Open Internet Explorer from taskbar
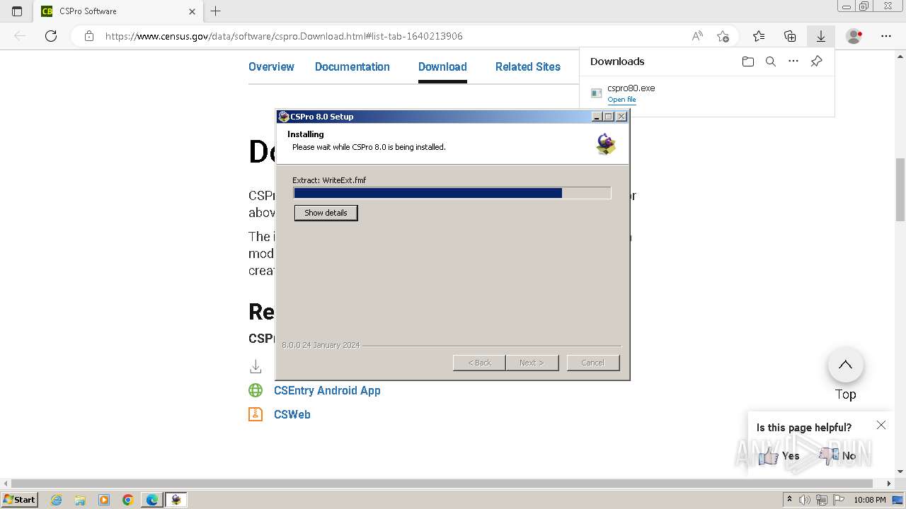 pyautogui.click(x=57, y=500)
